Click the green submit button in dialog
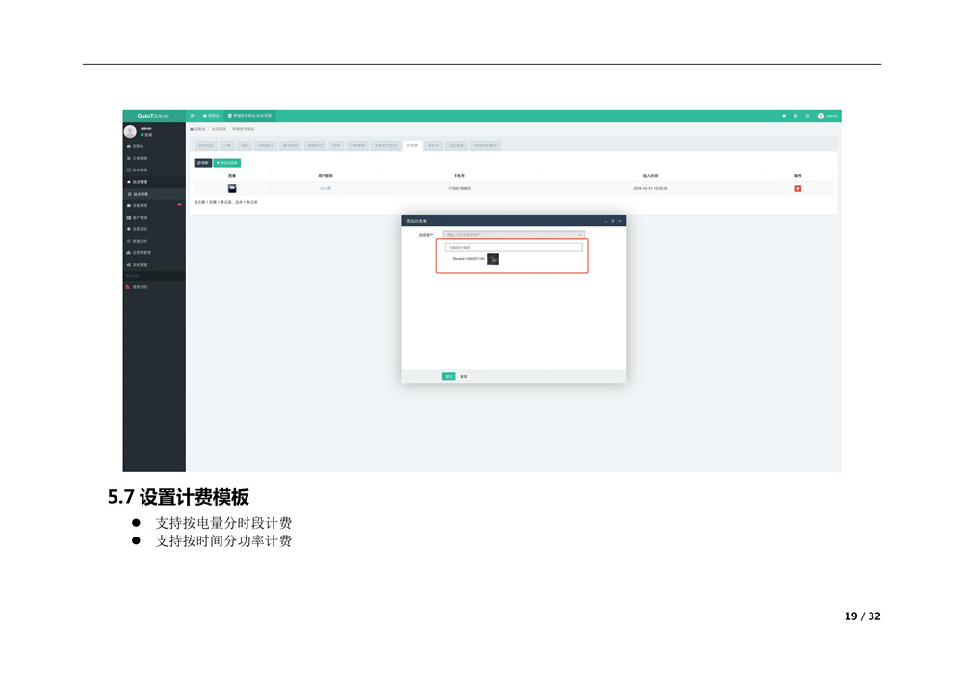The image size is (963, 681). tap(449, 376)
